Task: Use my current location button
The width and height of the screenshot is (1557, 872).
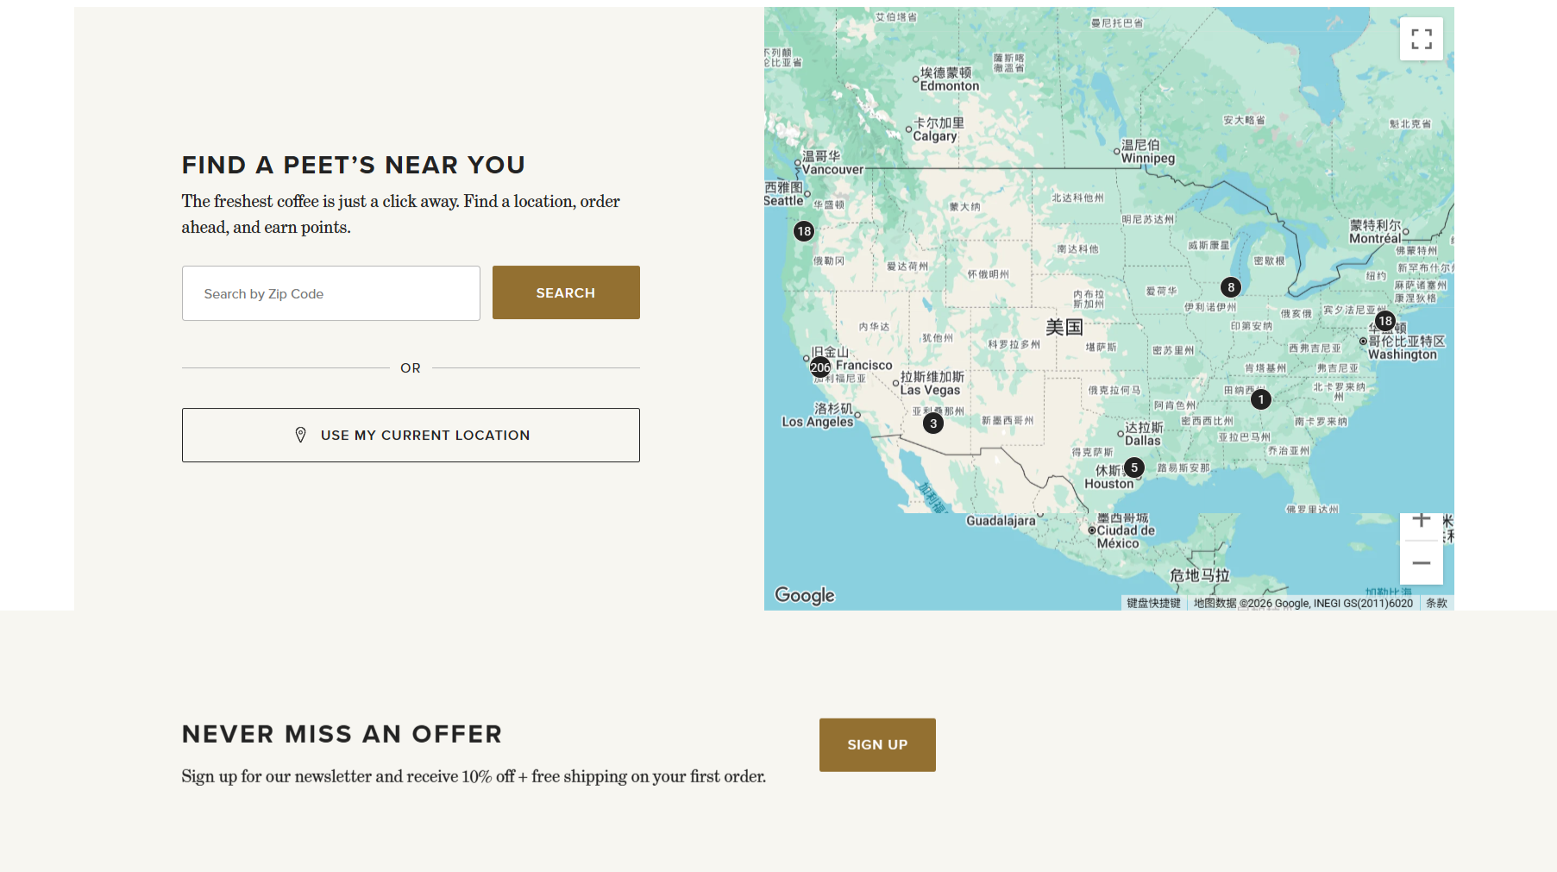Action: coord(411,435)
